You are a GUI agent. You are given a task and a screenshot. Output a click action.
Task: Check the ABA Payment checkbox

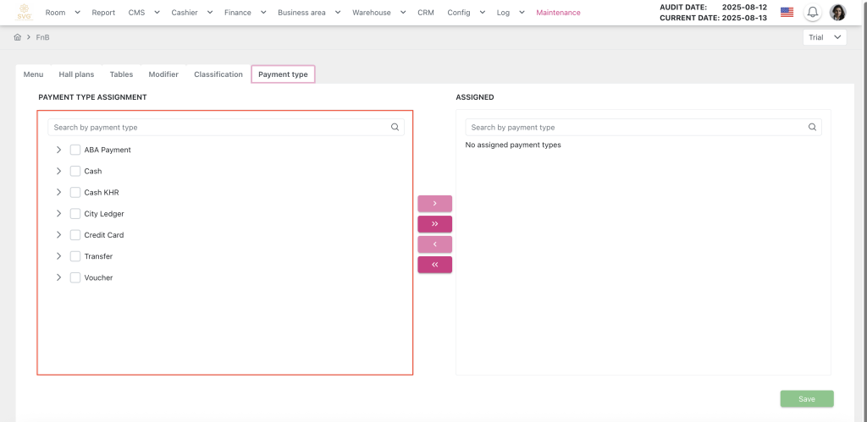75,150
